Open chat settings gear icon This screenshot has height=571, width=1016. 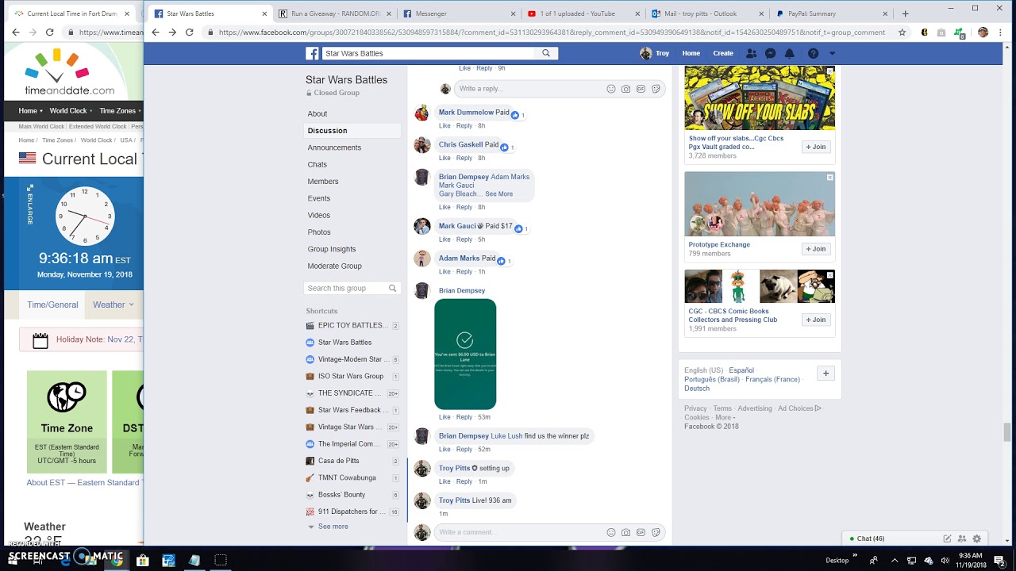pyautogui.click(x=977, y=538)
